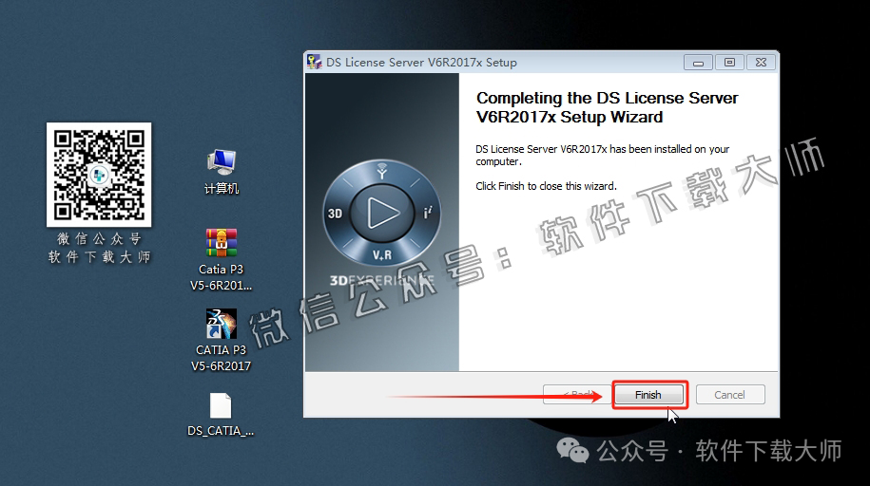Click the QR code image on the desktop
The height and width of the screenshot is (486, 870).
pos(100,175)
